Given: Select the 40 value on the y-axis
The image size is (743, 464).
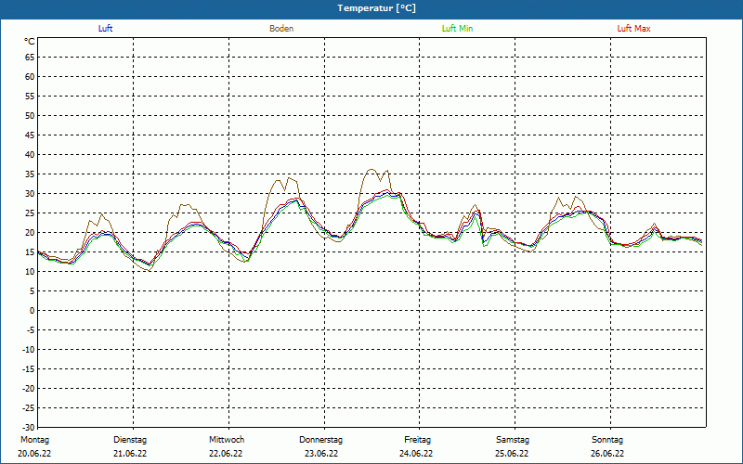Looking at the screenshot, I should [30, 155].
